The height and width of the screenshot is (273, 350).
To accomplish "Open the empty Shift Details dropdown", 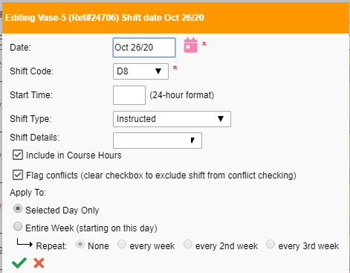I will (158, 141).
